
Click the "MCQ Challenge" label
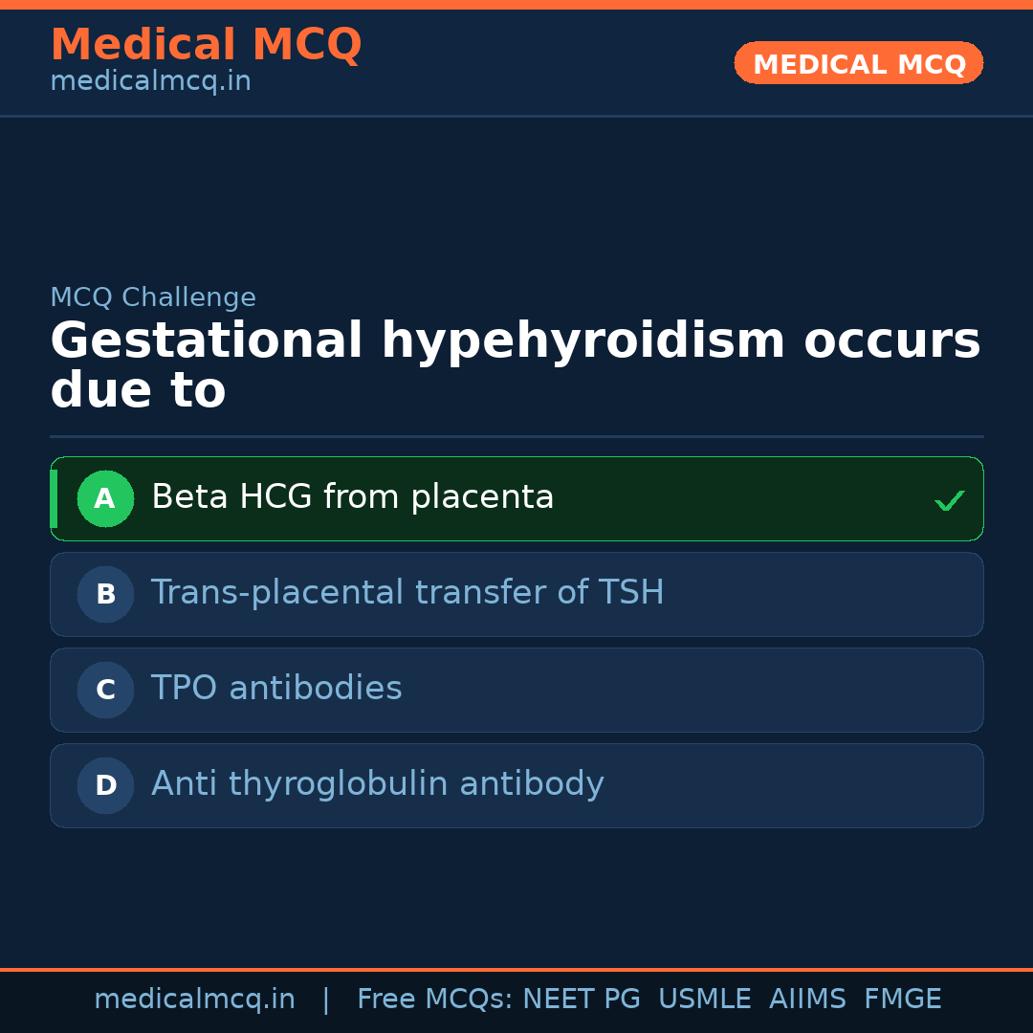153,297
